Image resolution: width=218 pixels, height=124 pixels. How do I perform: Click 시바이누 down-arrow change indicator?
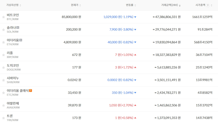[x=135, y=80]
